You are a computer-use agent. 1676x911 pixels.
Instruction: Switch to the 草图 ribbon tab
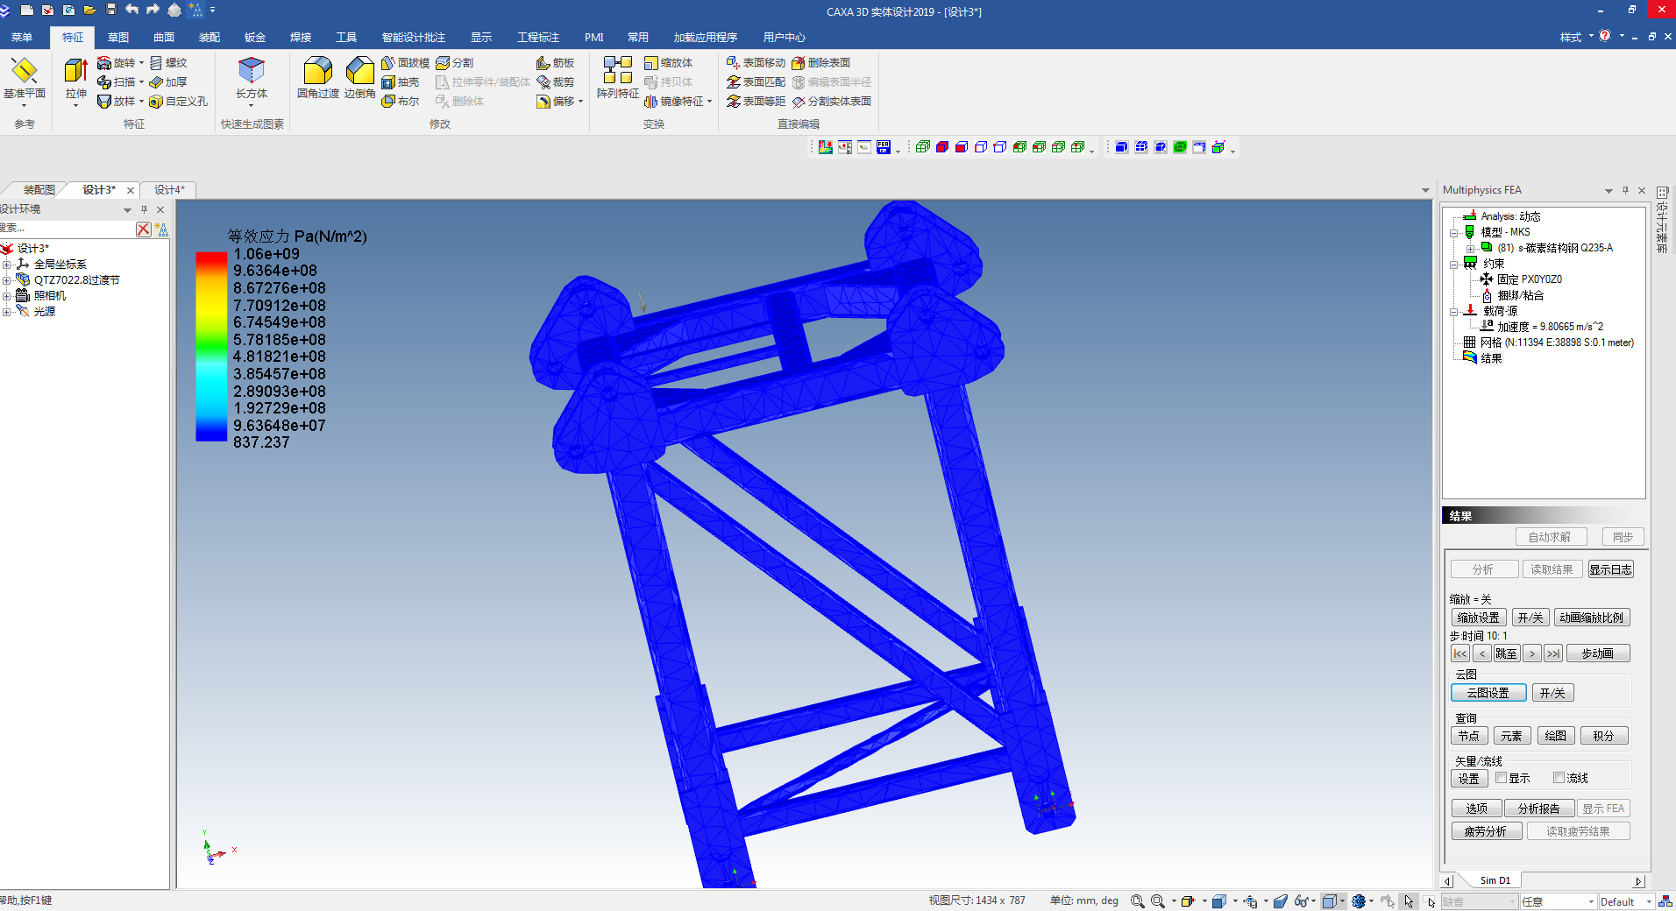coord(118,37)
